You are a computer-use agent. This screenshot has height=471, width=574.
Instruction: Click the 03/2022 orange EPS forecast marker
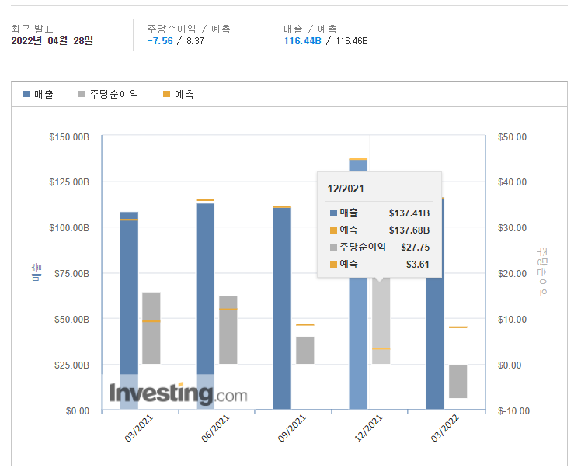pyautogui.click(x=458, y=327)
